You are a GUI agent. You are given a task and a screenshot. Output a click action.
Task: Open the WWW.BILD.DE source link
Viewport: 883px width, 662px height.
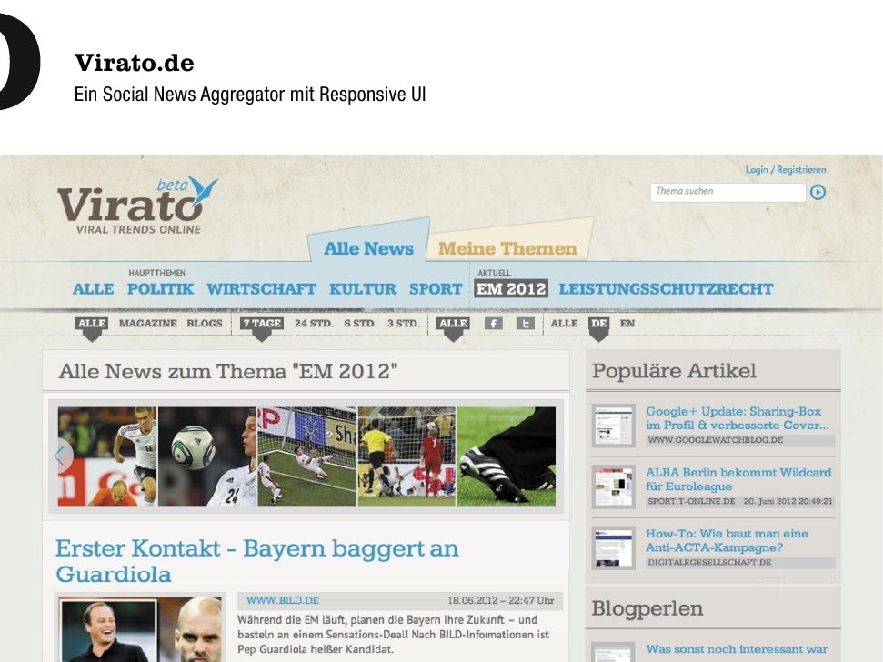tap(283, 601)
